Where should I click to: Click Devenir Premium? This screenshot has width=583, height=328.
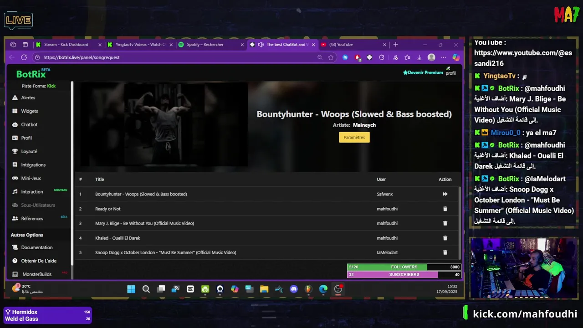[423, 72]
